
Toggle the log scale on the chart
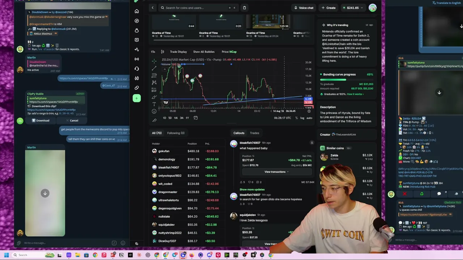(302, 118)
